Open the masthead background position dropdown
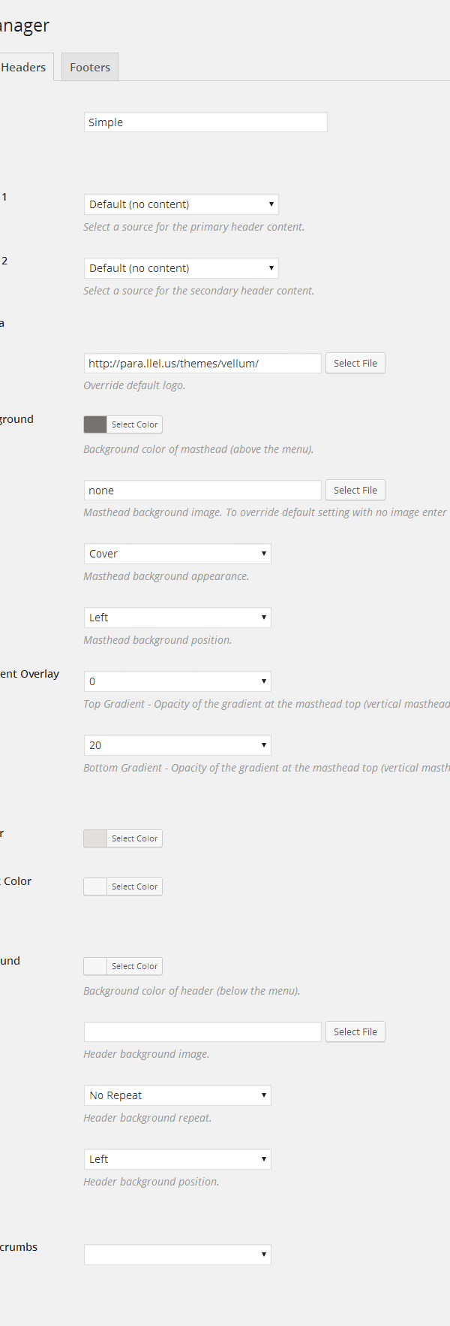Image resolution: width=450 pixels, height=1326 pixels. tap(178, 618)
